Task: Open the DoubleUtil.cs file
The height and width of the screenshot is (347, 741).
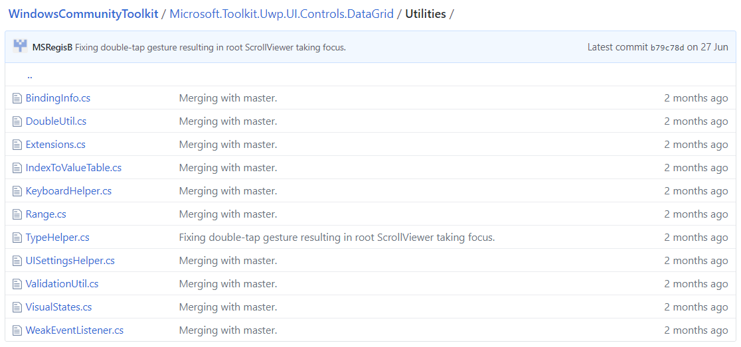Action: pyautogui.click(x=56, y=121)
